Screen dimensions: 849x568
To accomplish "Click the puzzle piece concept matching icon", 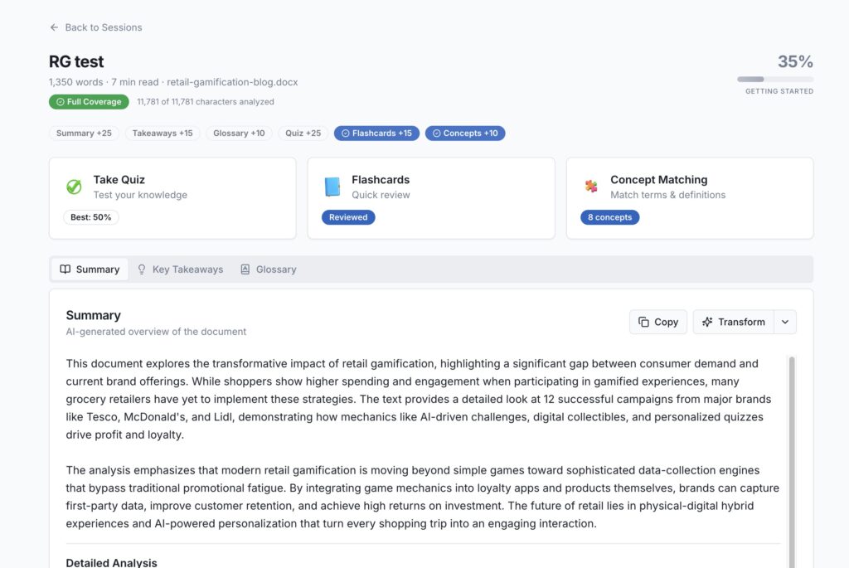I will click(590, 187).
